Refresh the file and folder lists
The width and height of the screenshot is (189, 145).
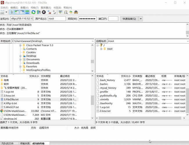pos(33,12)
